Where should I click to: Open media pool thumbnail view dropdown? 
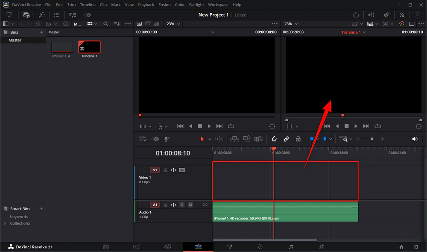(96, 24)
